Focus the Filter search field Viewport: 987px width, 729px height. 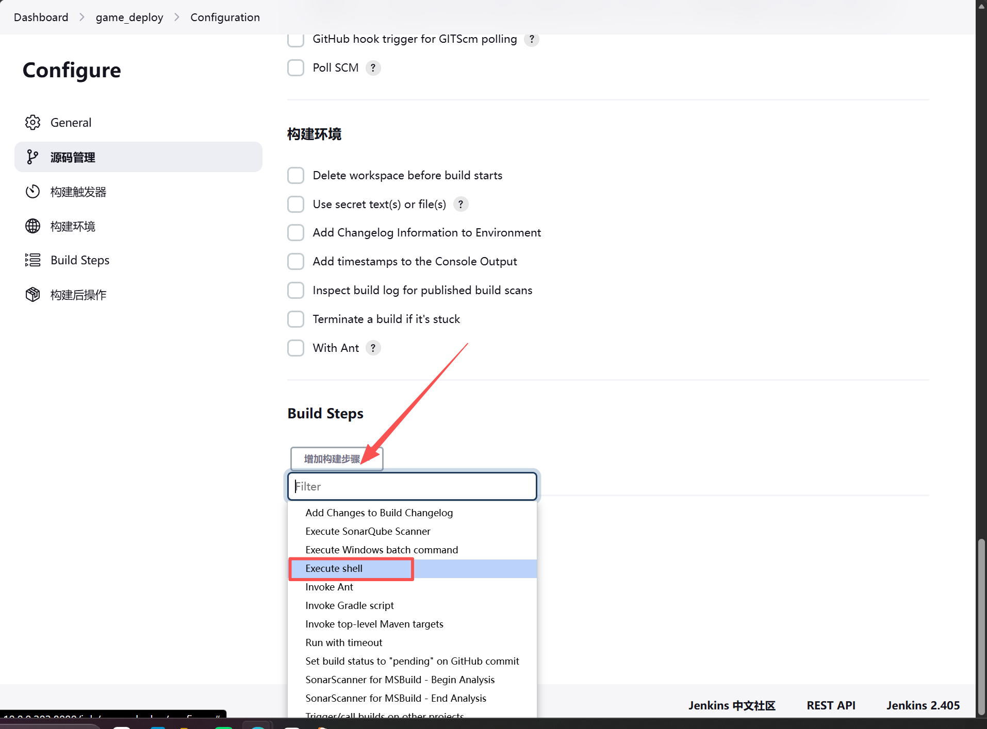[412, 487]
